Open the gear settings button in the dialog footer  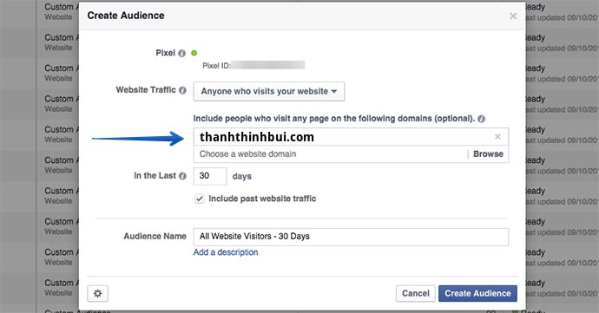98,294
